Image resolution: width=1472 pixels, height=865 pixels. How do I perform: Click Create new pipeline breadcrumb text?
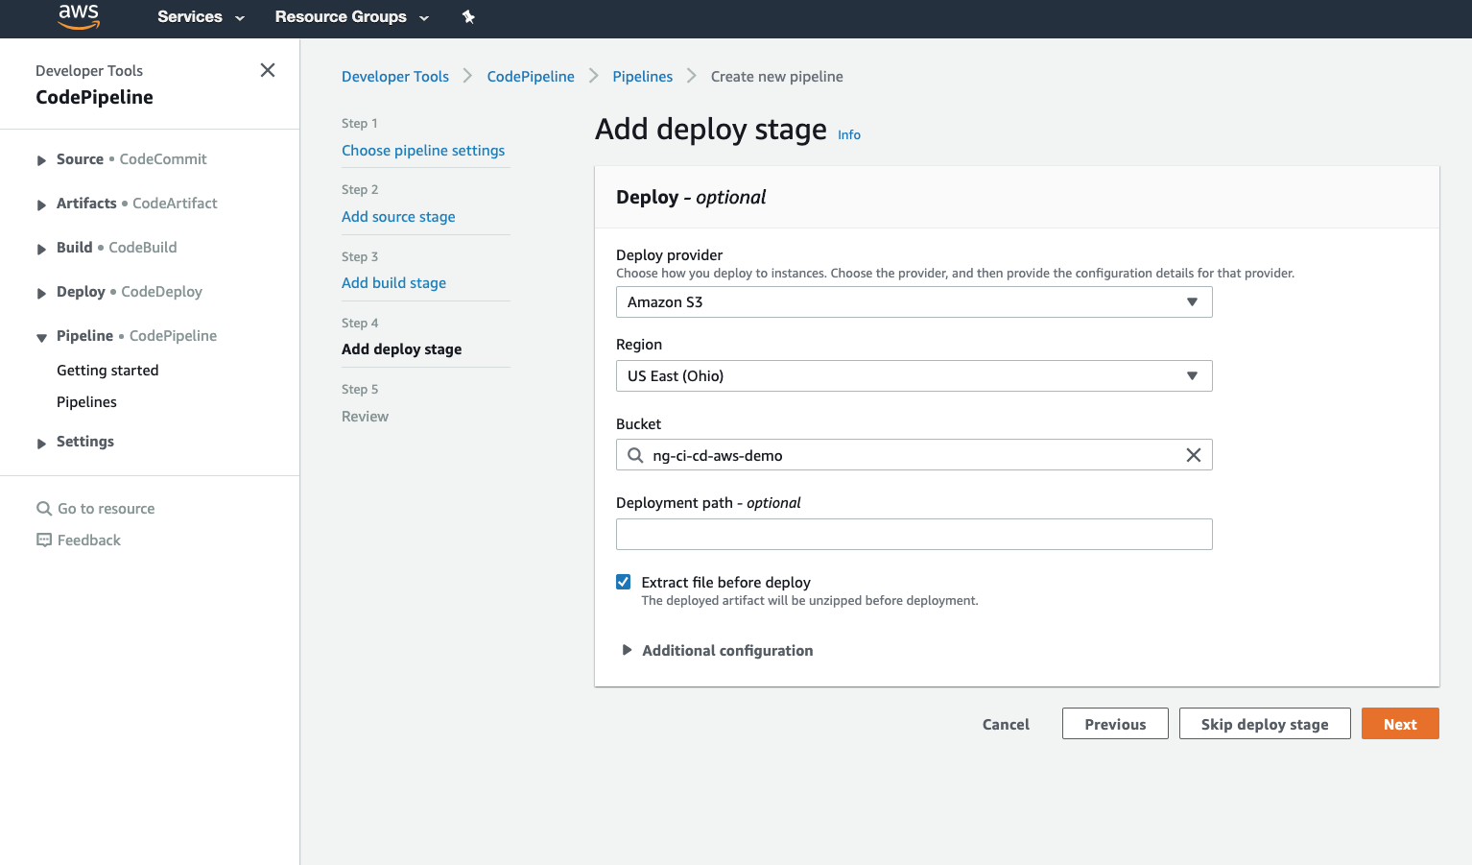coord(777,77)
